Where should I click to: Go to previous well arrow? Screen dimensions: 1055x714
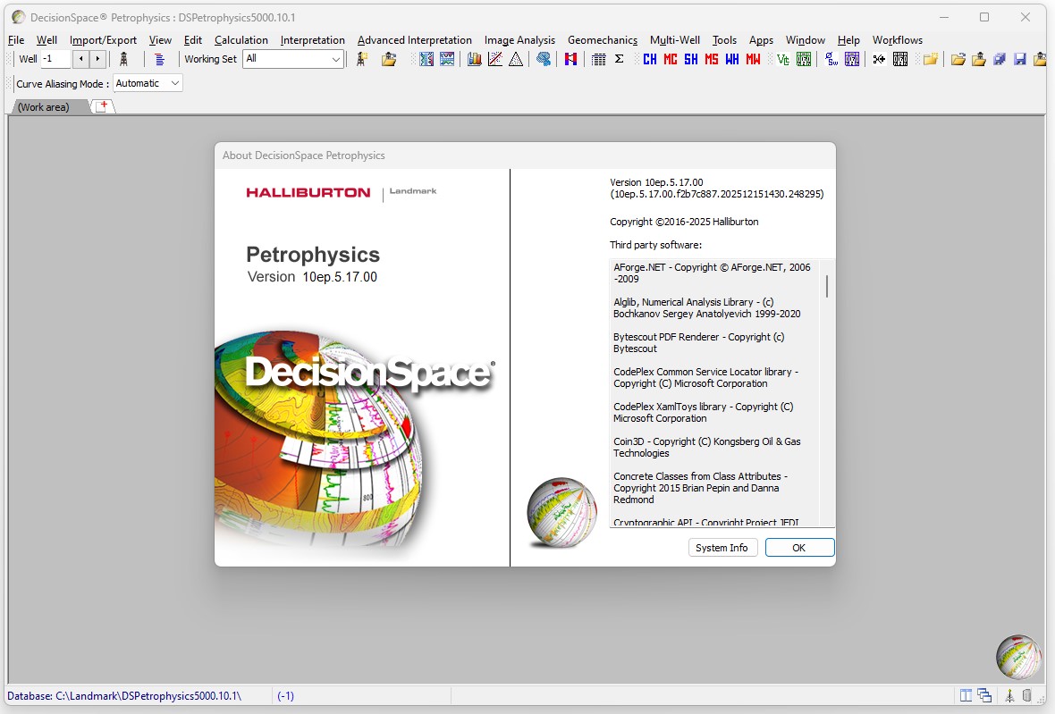80,59
